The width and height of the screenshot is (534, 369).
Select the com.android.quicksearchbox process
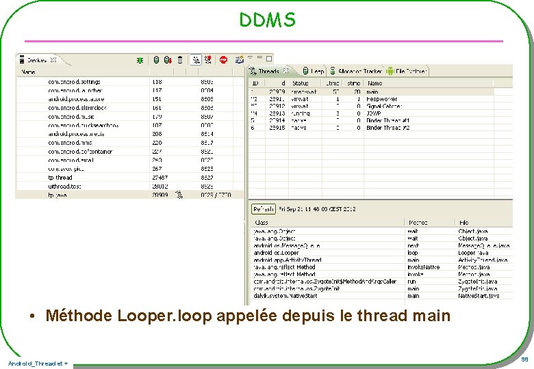(130, 125)
